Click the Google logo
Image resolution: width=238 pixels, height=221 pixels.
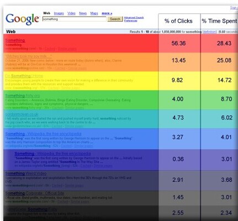[x=22, y=19]
